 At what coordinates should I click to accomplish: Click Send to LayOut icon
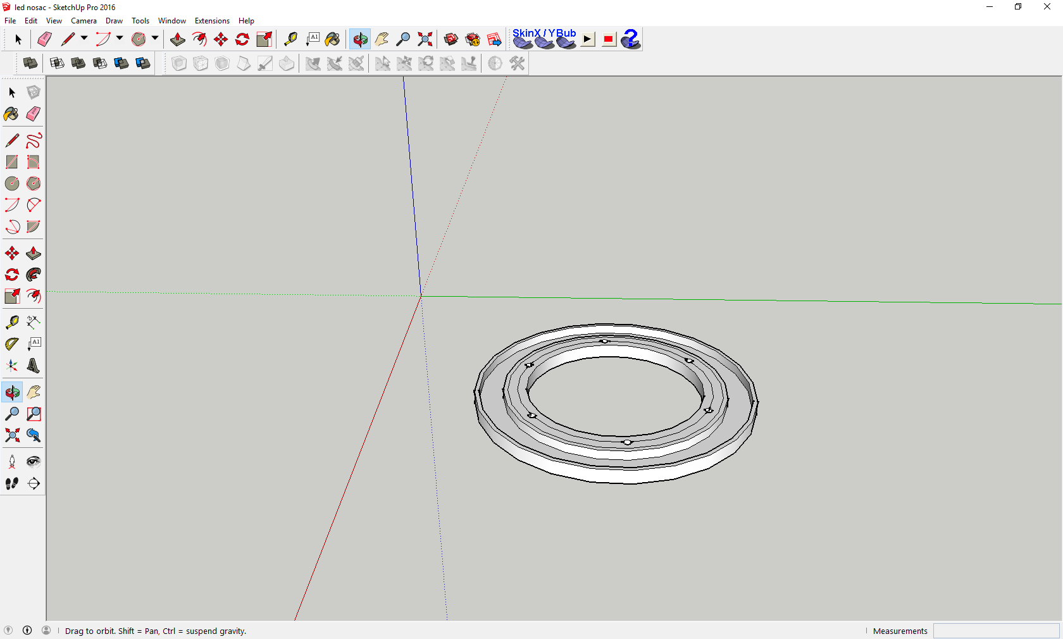tap(494, 39)
